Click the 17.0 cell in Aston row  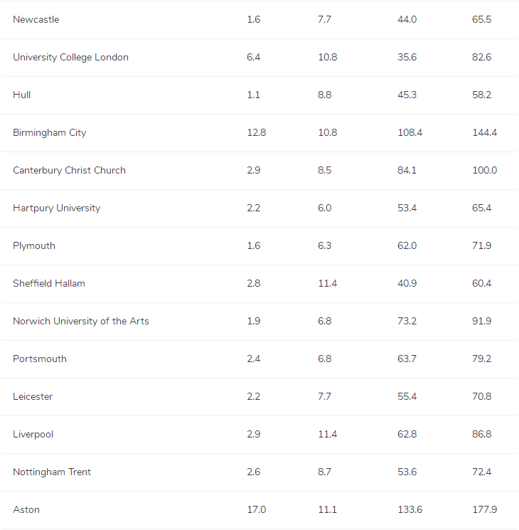pos(256,510)
